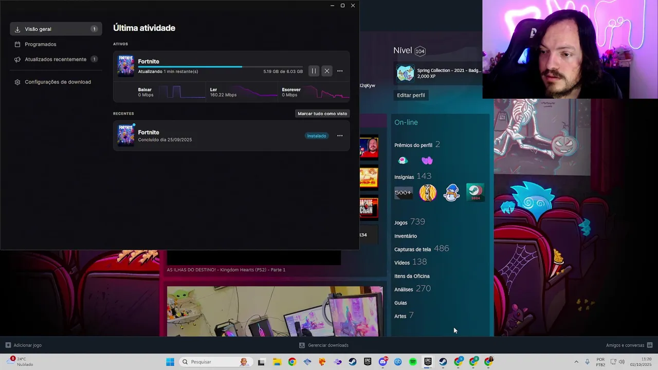Open Task View in taskbar
The height and width of the screenshot is (370, 658).
coord(261,362)
